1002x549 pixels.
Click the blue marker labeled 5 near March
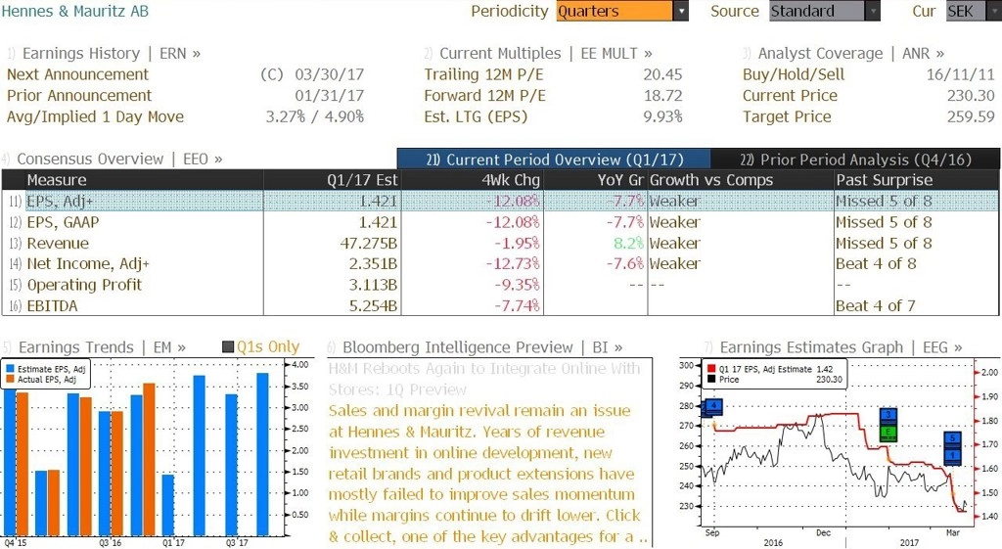pyautogui.click(x=953, y=438)
